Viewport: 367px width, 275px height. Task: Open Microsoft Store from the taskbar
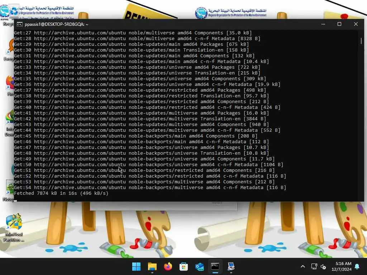tap(183, 266)
